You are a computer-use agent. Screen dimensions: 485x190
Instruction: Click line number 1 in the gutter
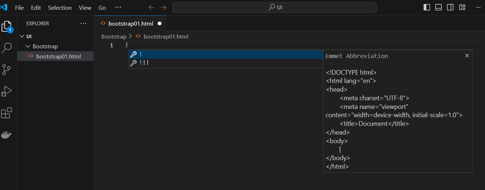[x=112, y=45]
